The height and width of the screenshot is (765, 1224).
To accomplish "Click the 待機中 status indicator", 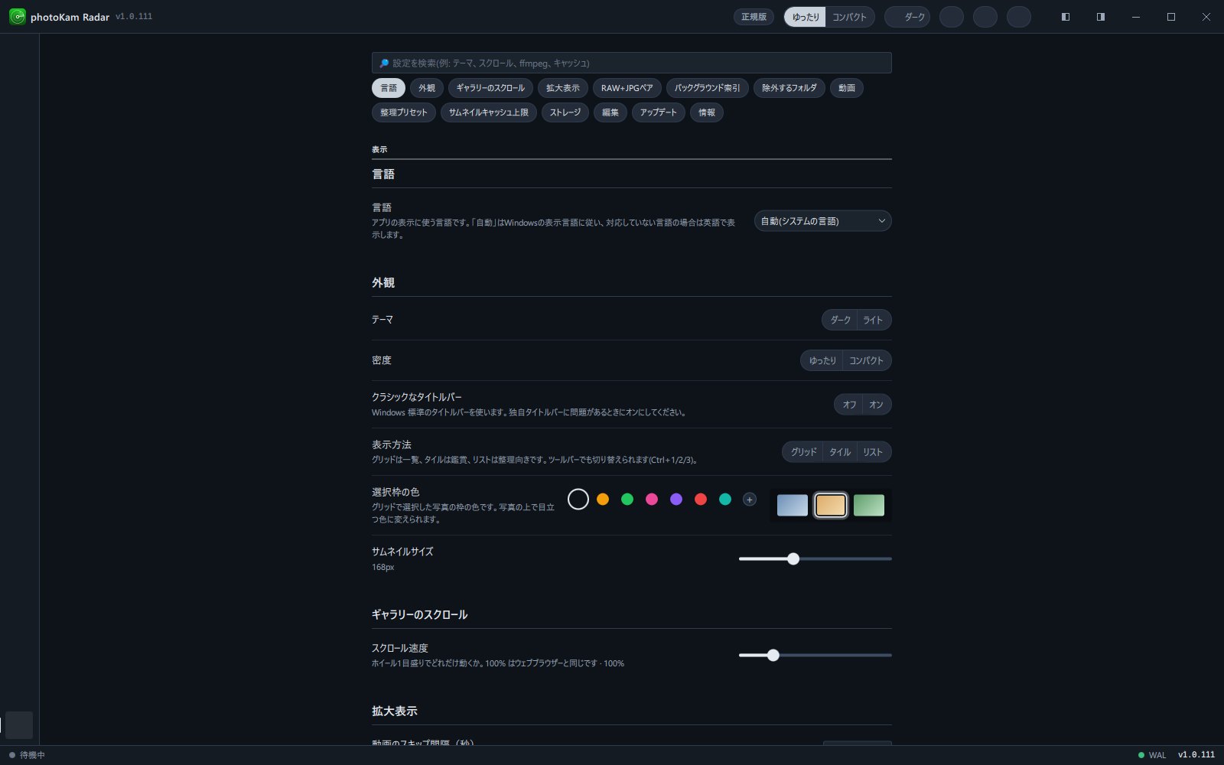I will click(x=27, y=755).
